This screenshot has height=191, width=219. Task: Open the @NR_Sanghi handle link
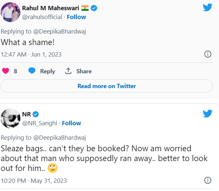(39, 123)
